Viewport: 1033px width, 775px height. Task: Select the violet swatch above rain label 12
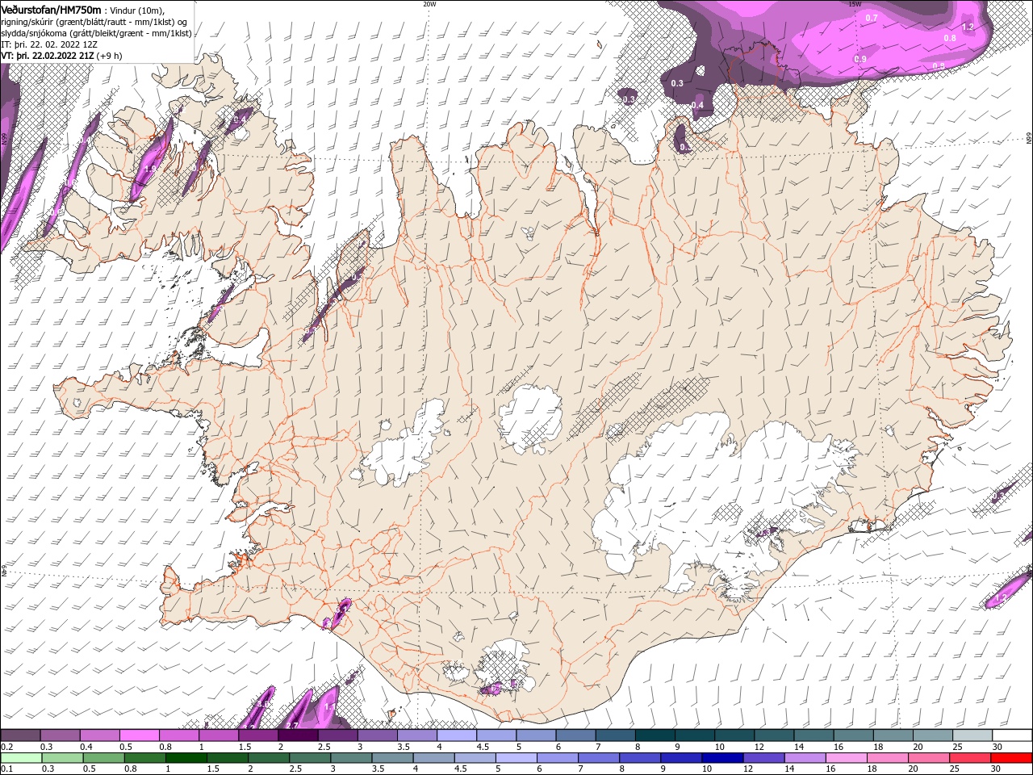763,758
